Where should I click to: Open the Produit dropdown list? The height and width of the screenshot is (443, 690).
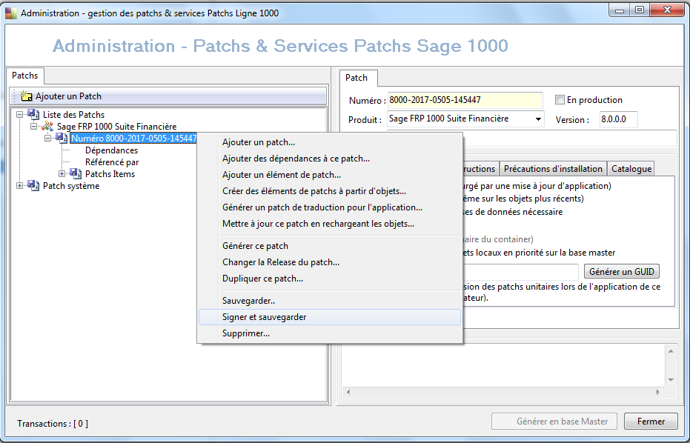(x=538, y=119)
